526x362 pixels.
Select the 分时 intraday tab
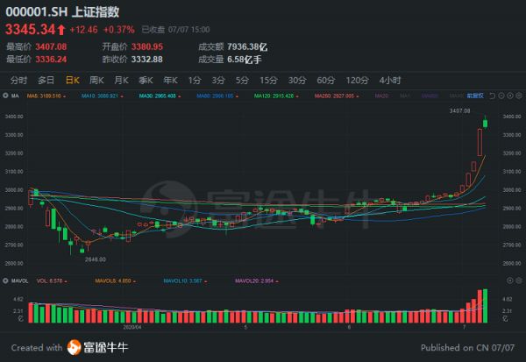[18, 80]
